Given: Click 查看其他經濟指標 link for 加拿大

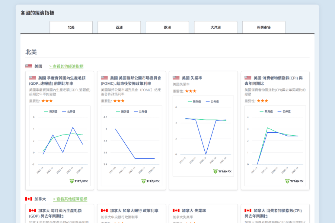Looking at the screenshot, I should coord(70,199).
